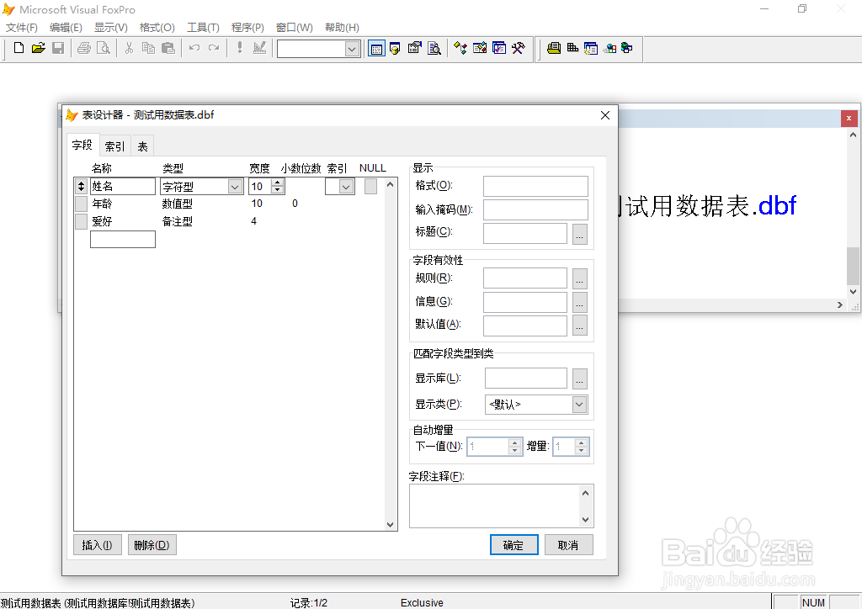862x609 pixels.
Task: Open the 工具(T) menu
Action: pyautogui.click(x=202, y=27)
